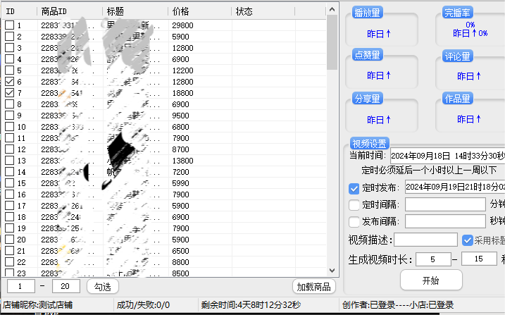The width and height of the screenshot is (505, 315).
Task: Enable the 发布间隔 checkbox
Action: pos(354,221)
